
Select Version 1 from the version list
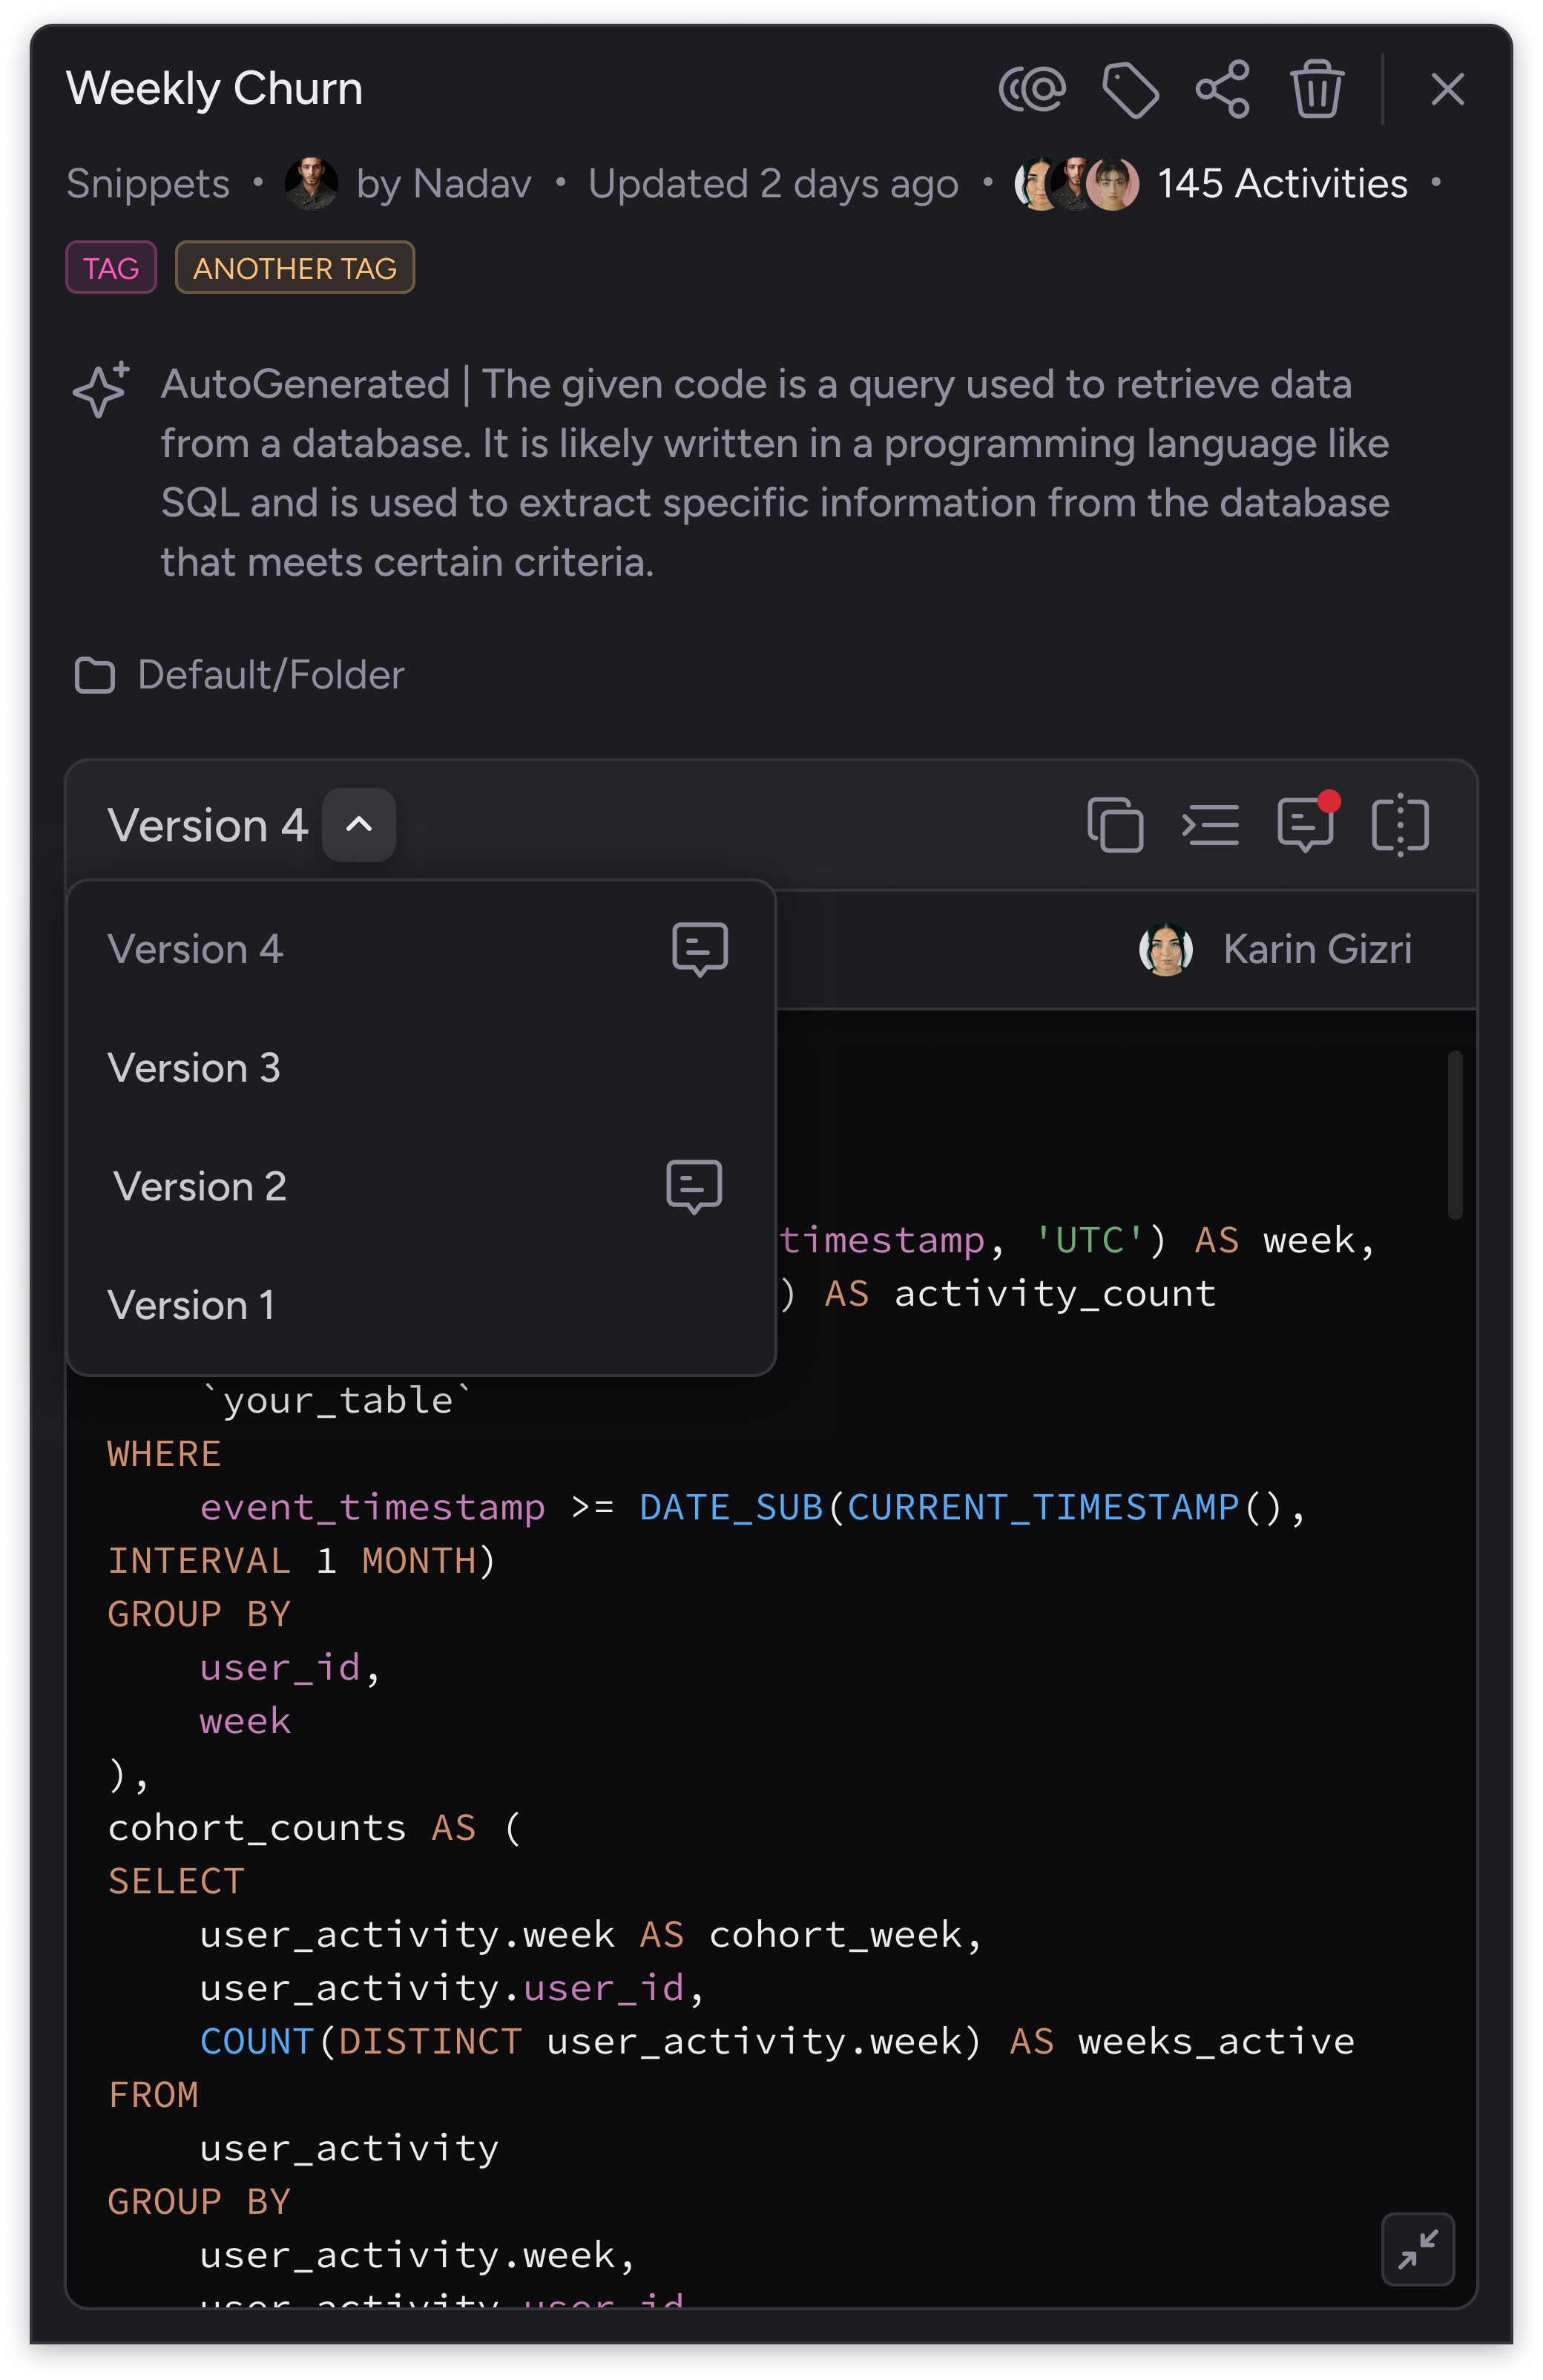coord(191,1304)
